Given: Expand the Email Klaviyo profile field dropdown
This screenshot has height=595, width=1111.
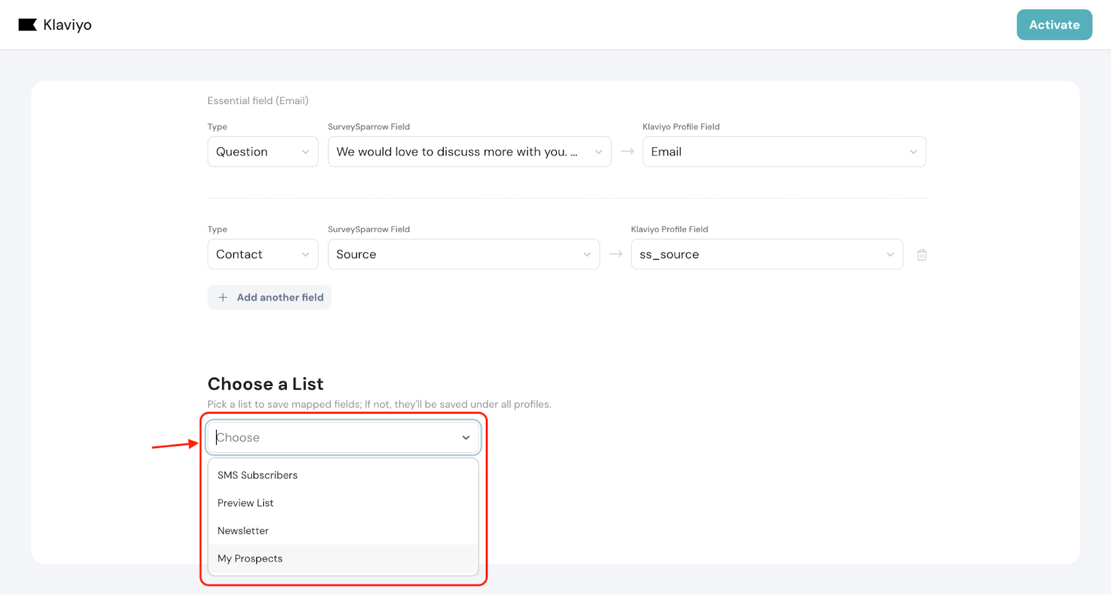Looking at the screenshot, I should [783, 152].
